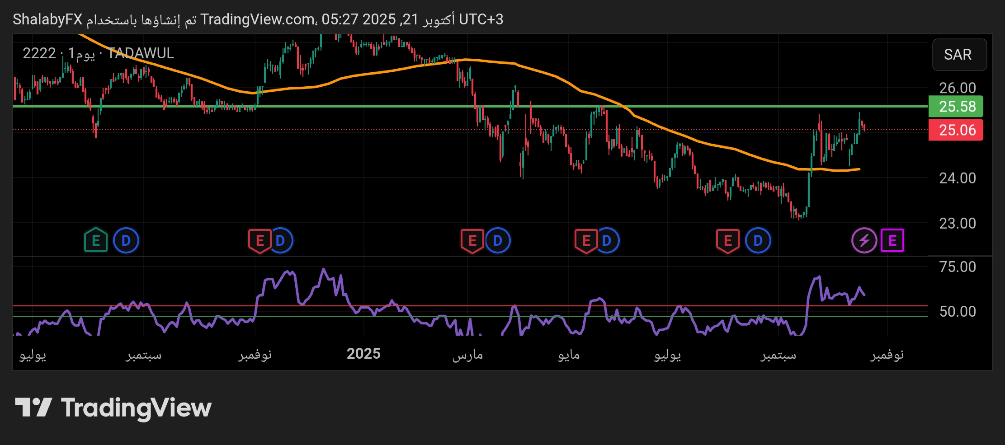Screen dimensions: 1005x445
Task: Click dividend D marker before September 2025
Action: (758, 240)
